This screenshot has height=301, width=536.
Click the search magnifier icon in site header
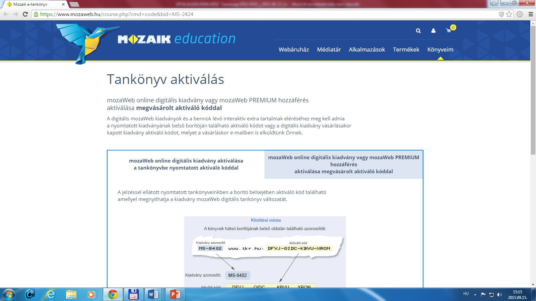point(418,31)
